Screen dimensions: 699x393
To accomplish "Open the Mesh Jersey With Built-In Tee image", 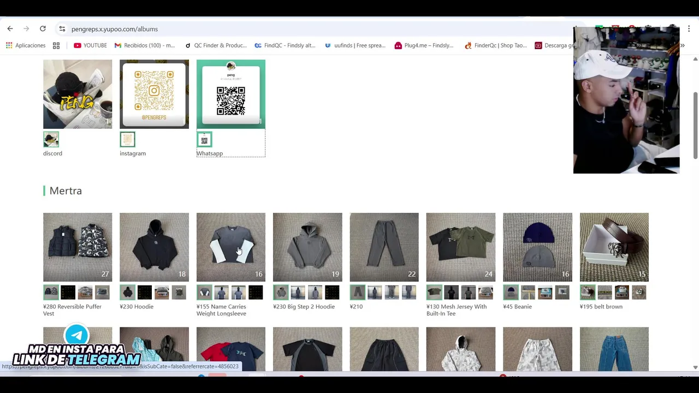I will [x=461, y=247].
